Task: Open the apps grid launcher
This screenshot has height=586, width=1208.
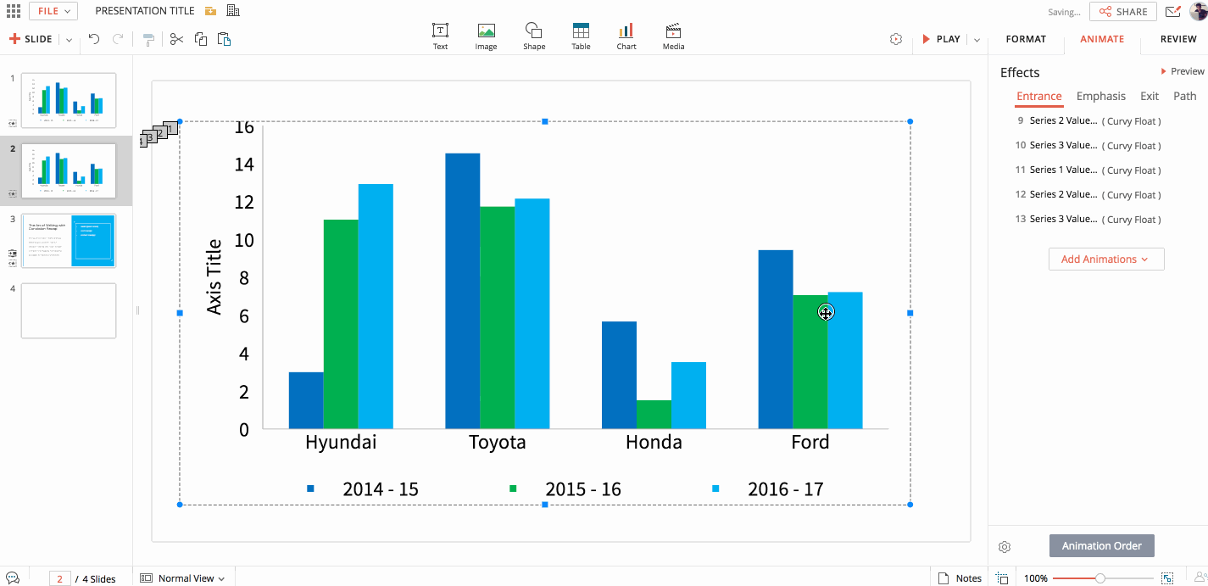Action: 14,11
